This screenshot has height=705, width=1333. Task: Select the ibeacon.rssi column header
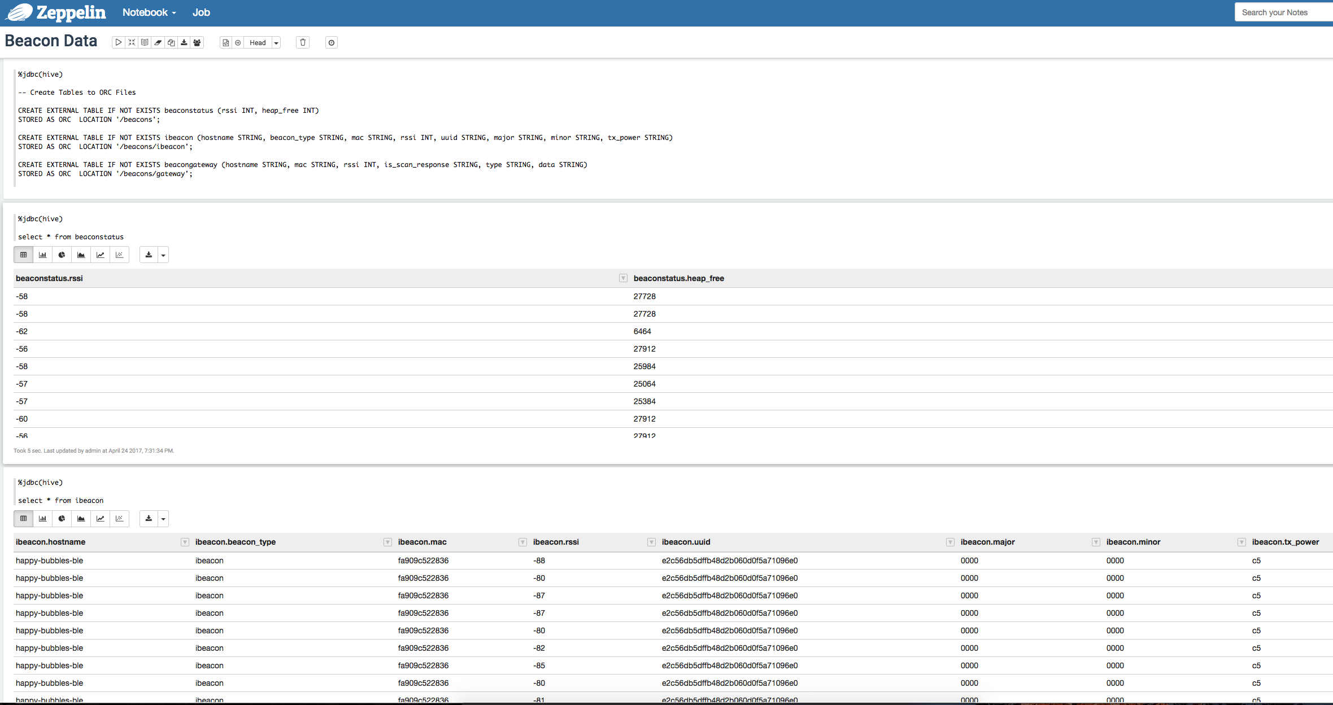pos(558,541)
